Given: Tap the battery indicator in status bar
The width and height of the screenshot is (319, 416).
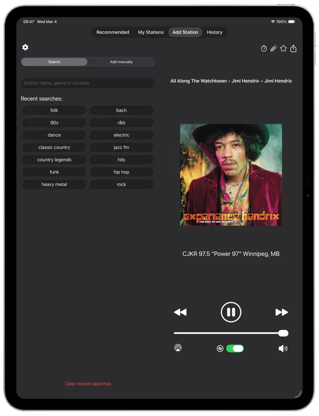Looking at the screenshot, I should pyautogui.click(x=292, y=21).
